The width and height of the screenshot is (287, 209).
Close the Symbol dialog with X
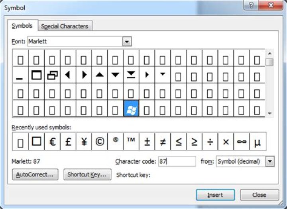click(x=271, y=5)
